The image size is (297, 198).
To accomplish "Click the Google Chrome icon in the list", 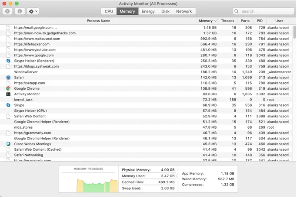I will pos(8,88).
